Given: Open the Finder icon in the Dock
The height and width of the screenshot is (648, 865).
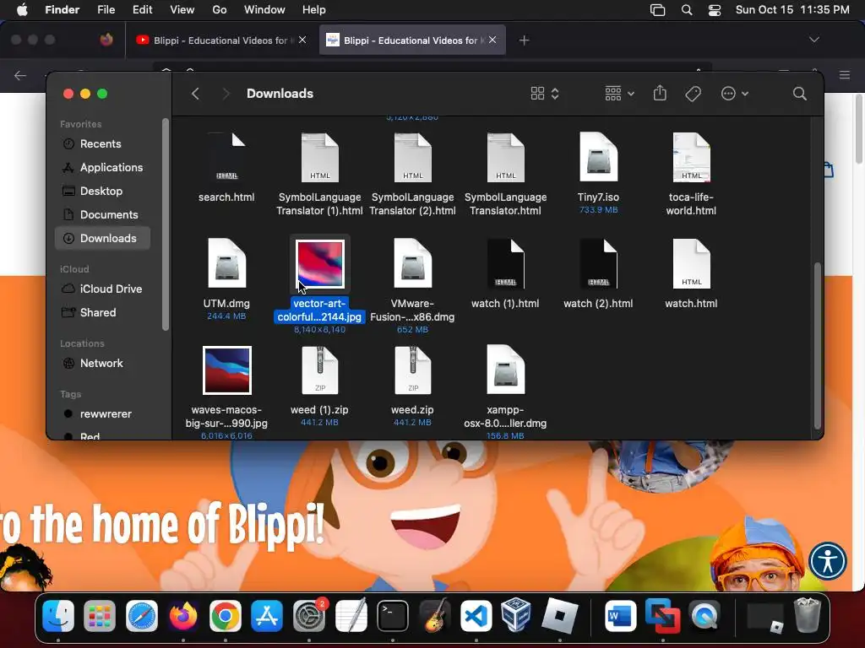Looking at the screenshot, I should click(x=58, y=615).
